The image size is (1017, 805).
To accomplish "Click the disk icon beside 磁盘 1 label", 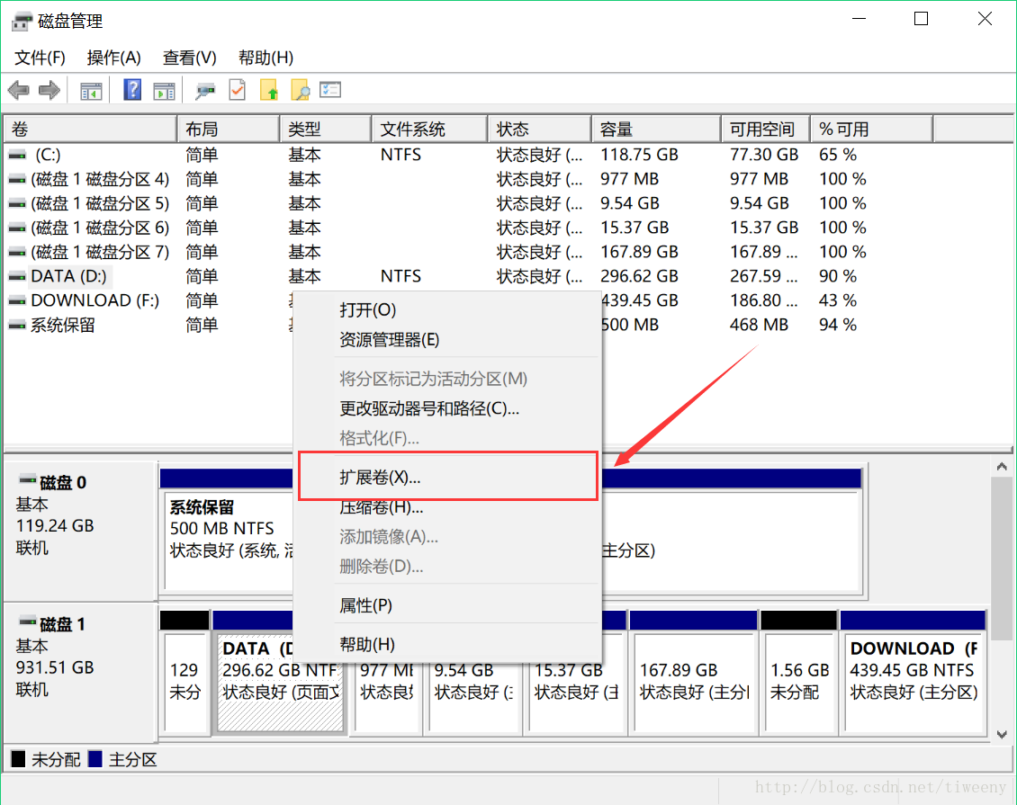I will point(27,622).
